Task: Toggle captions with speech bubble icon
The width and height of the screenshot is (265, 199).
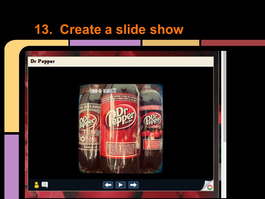Action: point(45,185)
